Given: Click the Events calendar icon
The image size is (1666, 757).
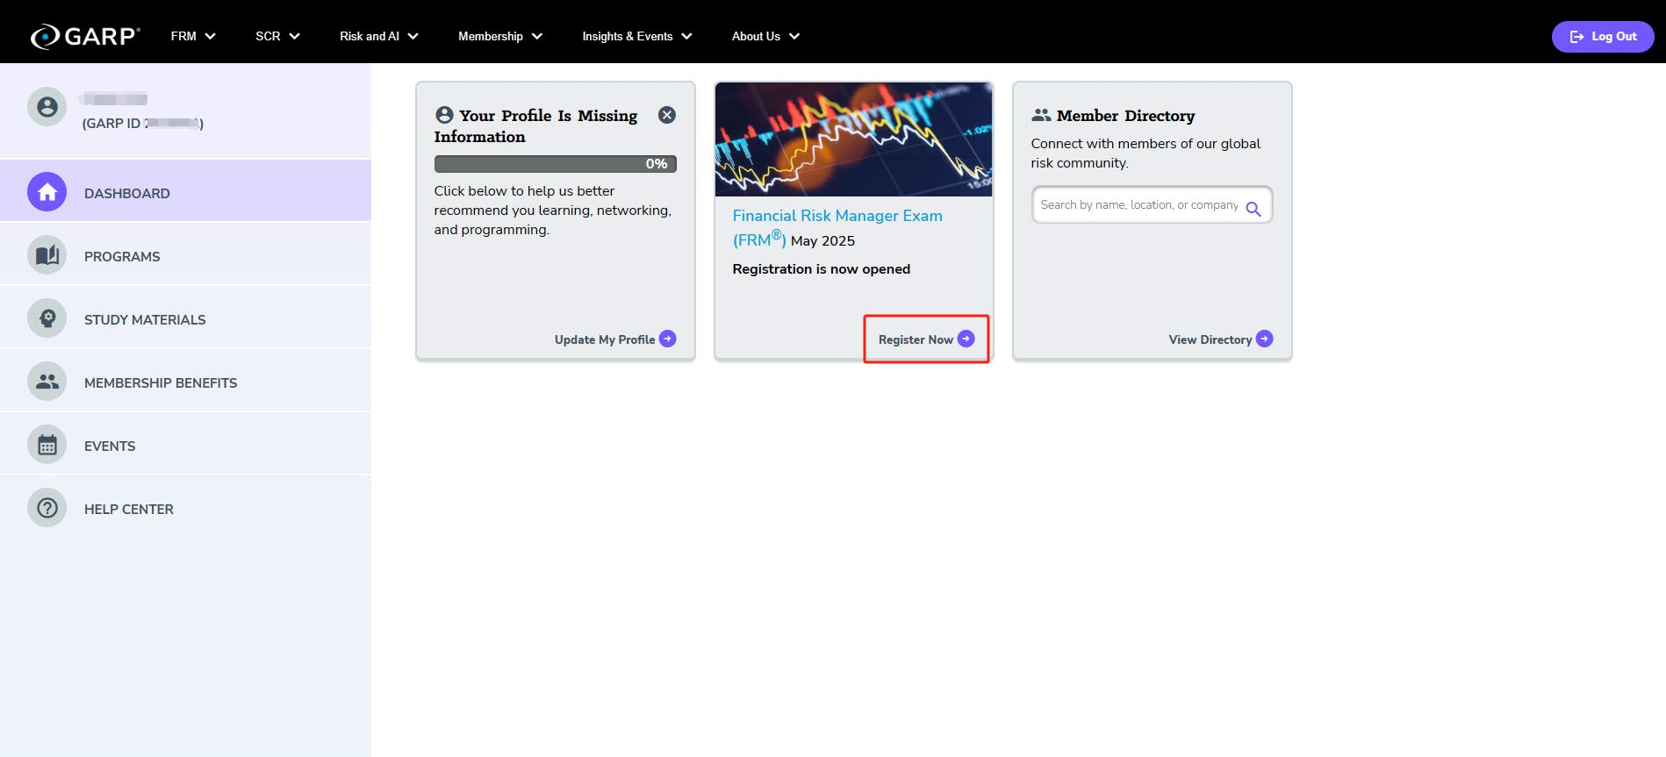Looking at the screenshot, I should pos(47,445).
